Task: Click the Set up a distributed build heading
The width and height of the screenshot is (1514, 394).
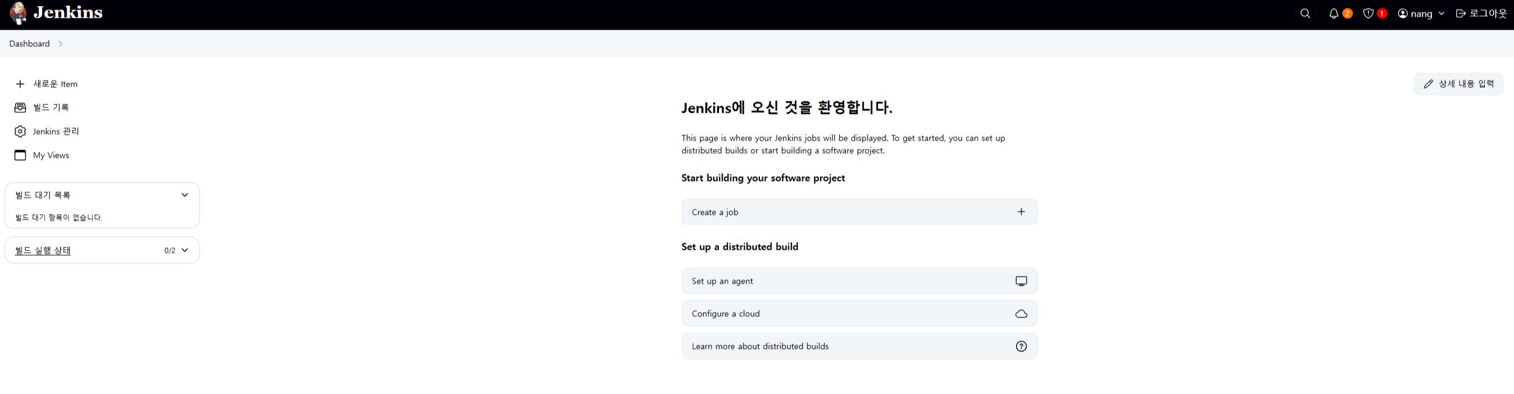Action: click(x=740, y=247)
